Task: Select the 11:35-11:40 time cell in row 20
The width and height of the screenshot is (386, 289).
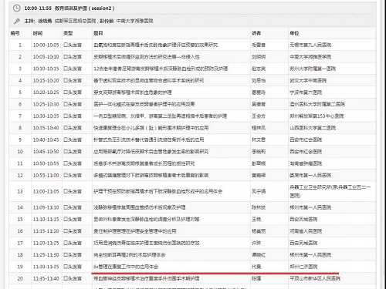Action: pos(46,278)
